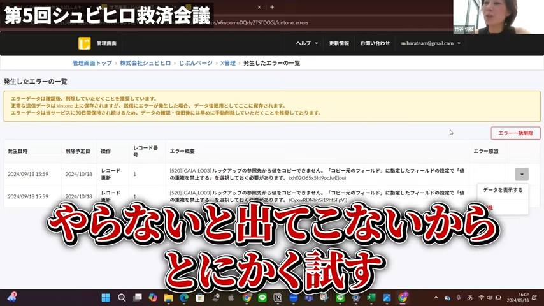This screenshot has width=544, height=306.
Task: Open the 株式会社シュビヒロ breadcrumb link
Action: tap(145, 63)
